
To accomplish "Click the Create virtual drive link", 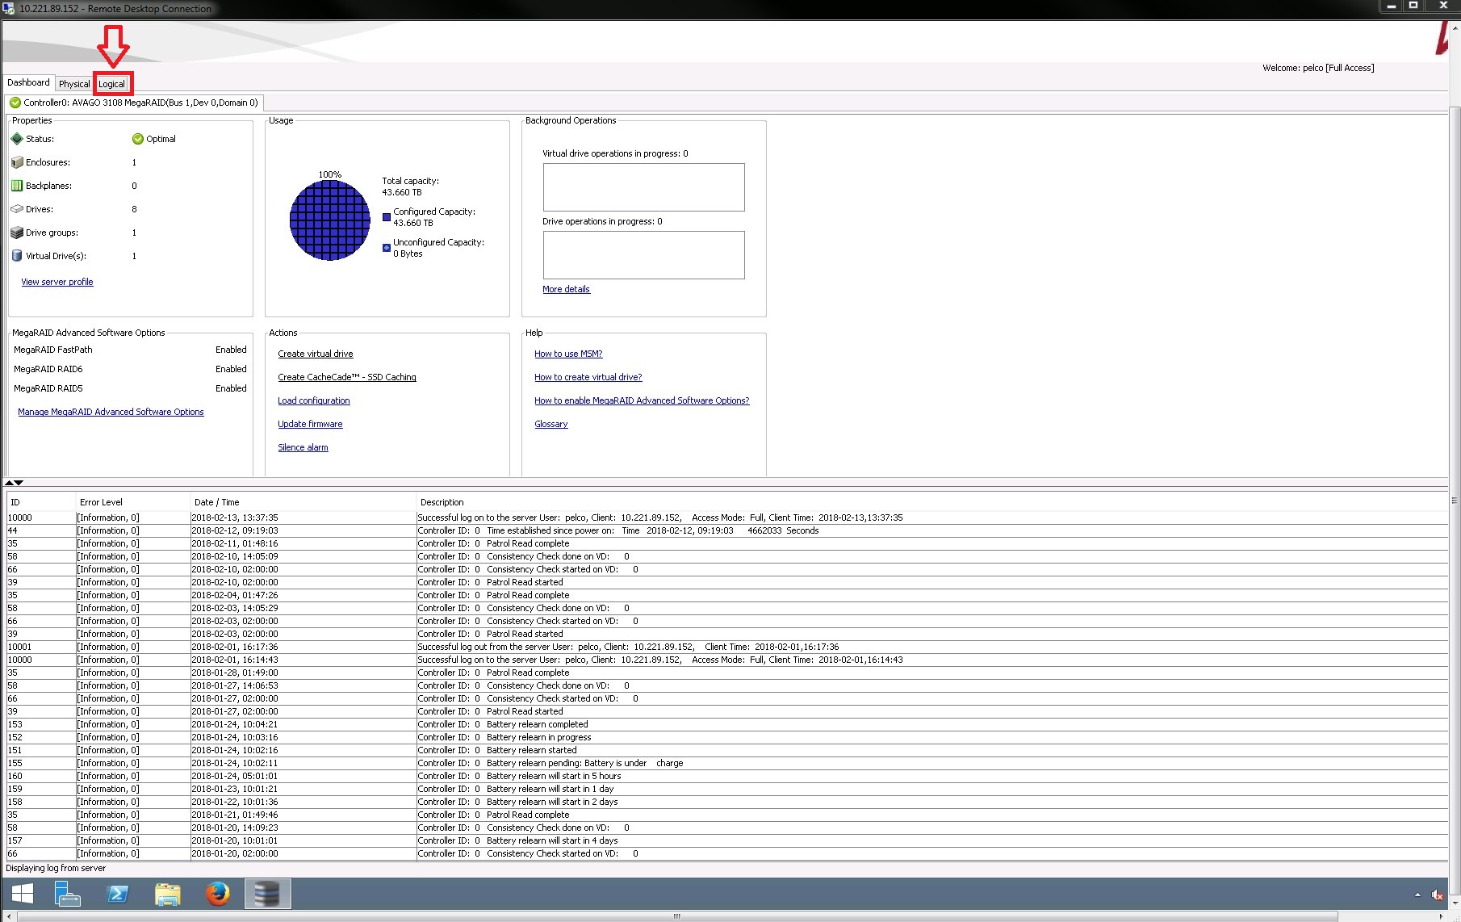I will (315, 353).
